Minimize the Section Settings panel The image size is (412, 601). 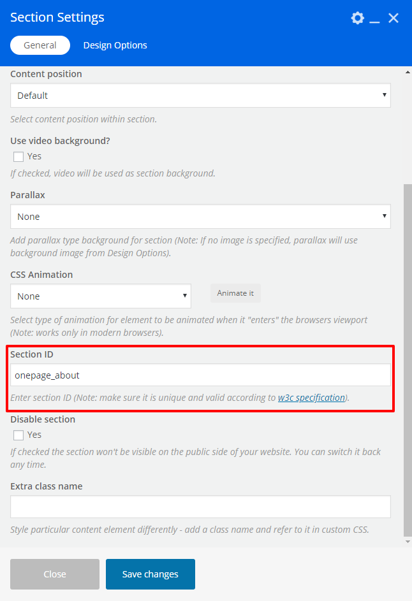[375, 18]
